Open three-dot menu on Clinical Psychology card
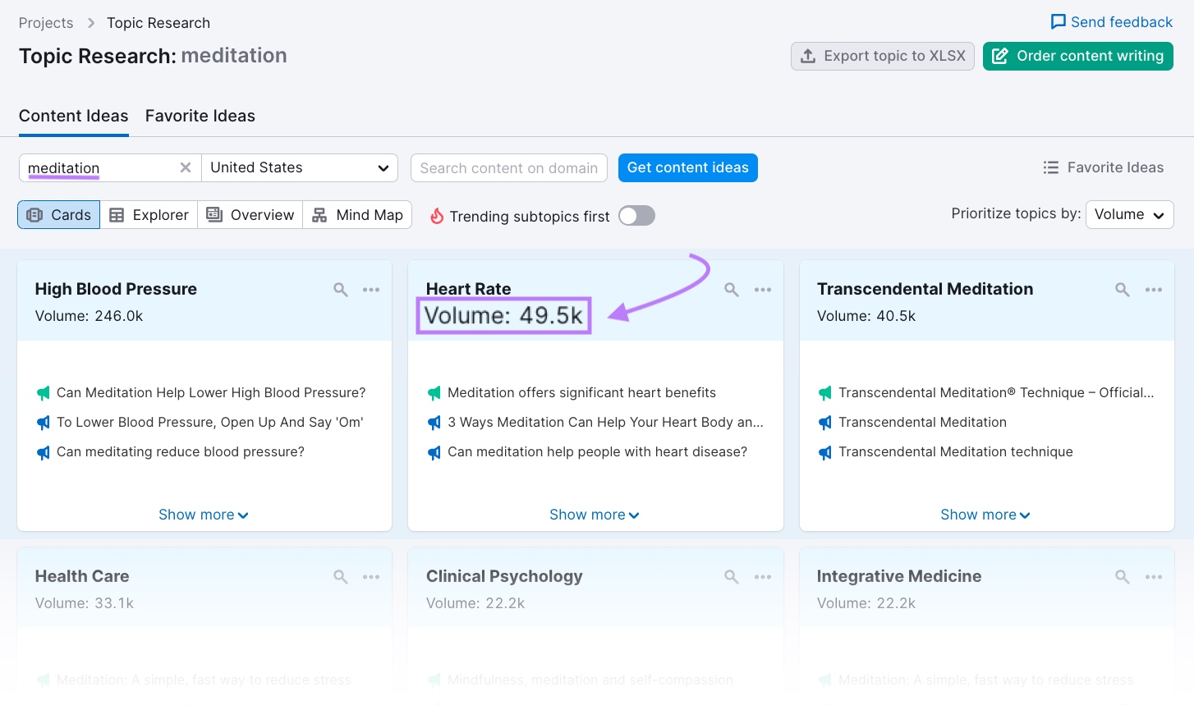The image size is (1194, 705). (x=763, y=577)
